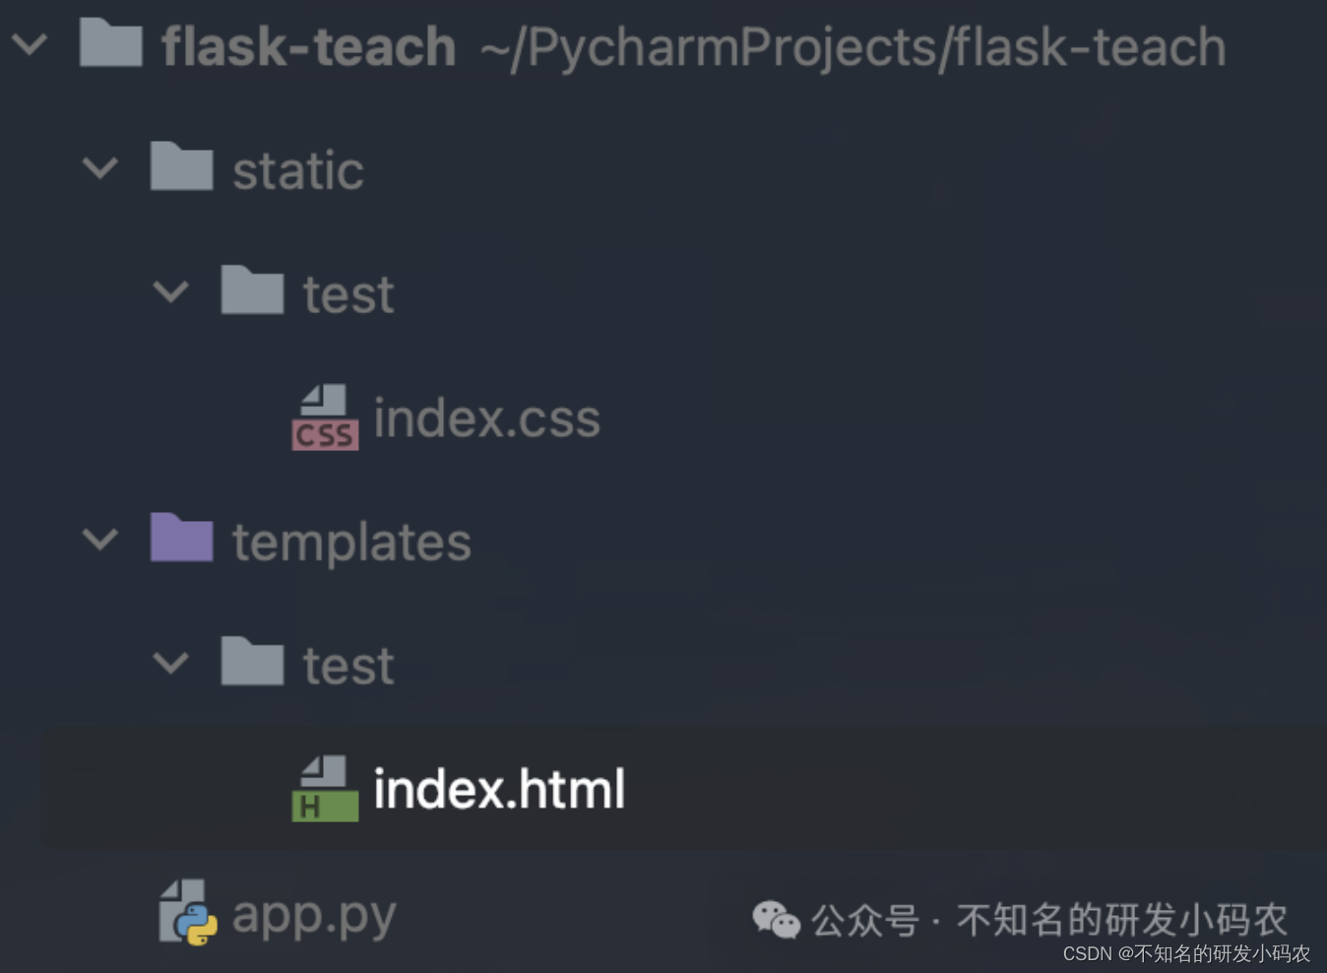Collapse the test folder inside templates
Screen dimensions: 1327x973
172,663
